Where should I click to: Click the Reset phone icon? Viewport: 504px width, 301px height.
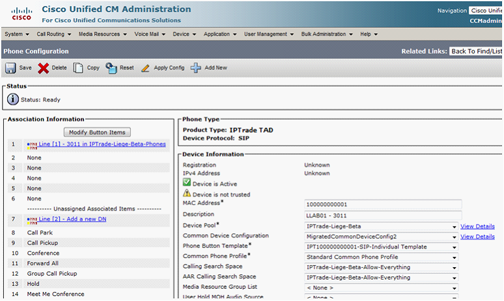pos(111,68)
